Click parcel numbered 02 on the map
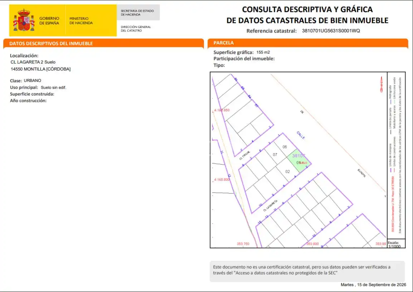The height and width of the screenshot is (292, 413). click(288, 171)
